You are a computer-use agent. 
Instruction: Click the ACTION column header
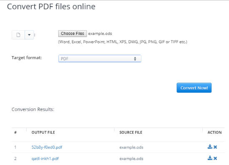[214, 132]
